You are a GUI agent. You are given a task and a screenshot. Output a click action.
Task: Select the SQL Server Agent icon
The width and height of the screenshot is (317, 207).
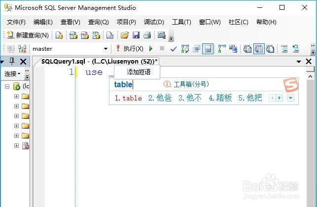(26, 145)
